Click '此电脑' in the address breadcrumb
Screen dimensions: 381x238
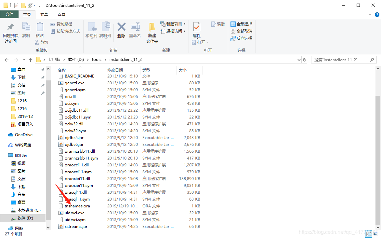(54, 59)
